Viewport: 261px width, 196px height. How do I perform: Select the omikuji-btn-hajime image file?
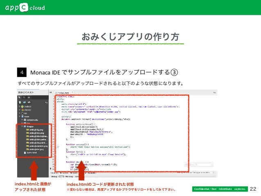38,136
